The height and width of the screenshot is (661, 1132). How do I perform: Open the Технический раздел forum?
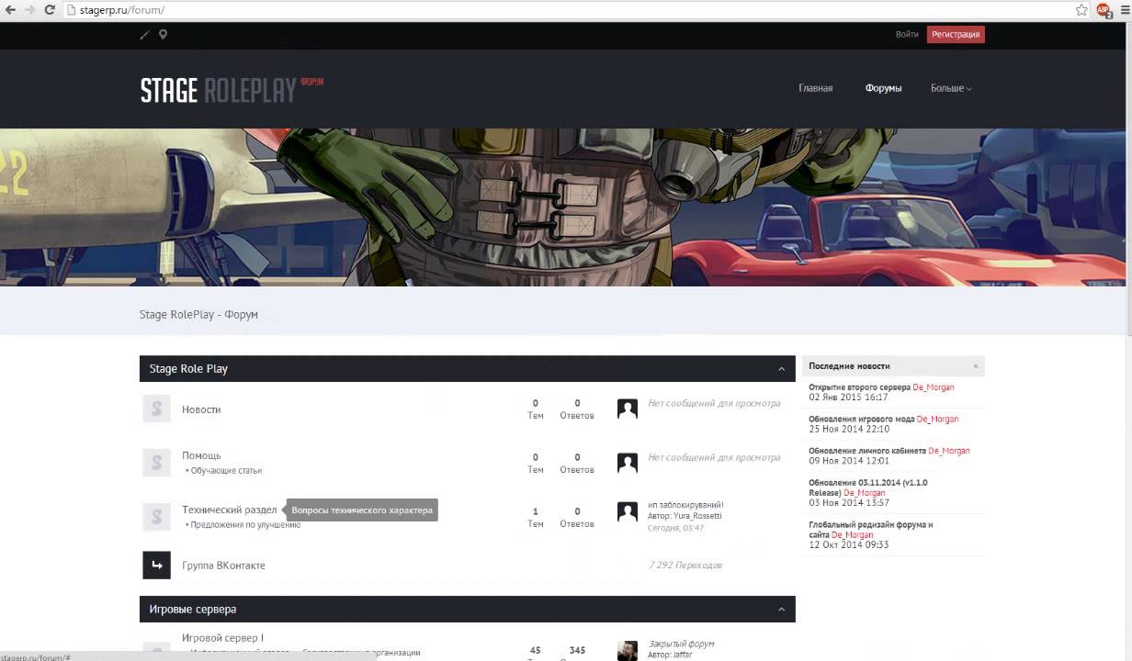(x=229, y=510)
